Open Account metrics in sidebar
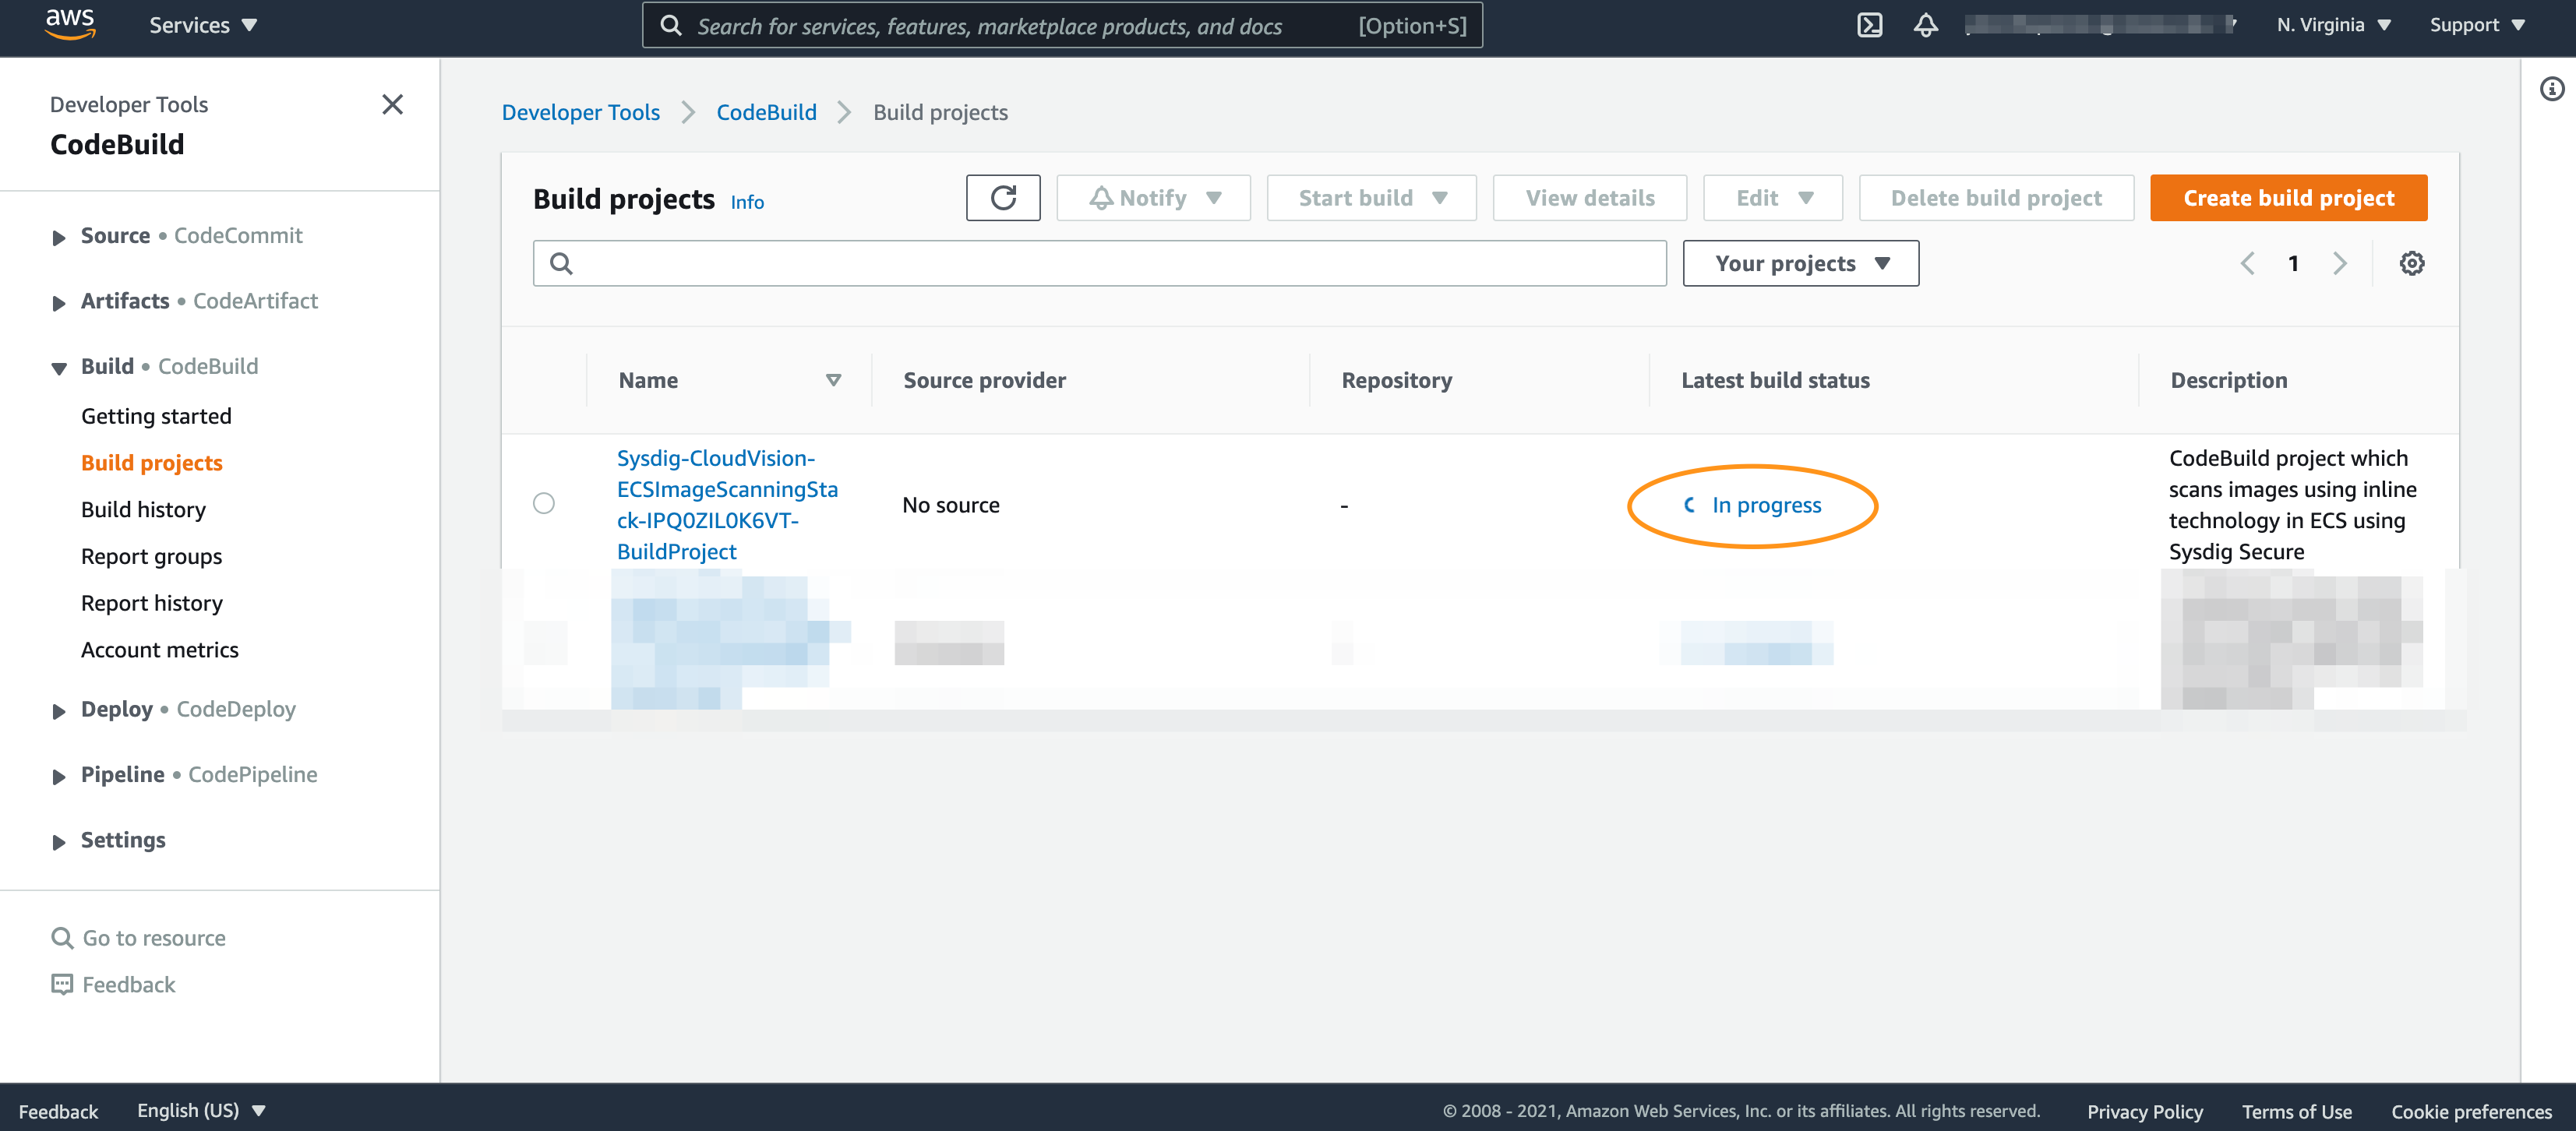Screen dimensions: 2576x1131 coord(160,650)
